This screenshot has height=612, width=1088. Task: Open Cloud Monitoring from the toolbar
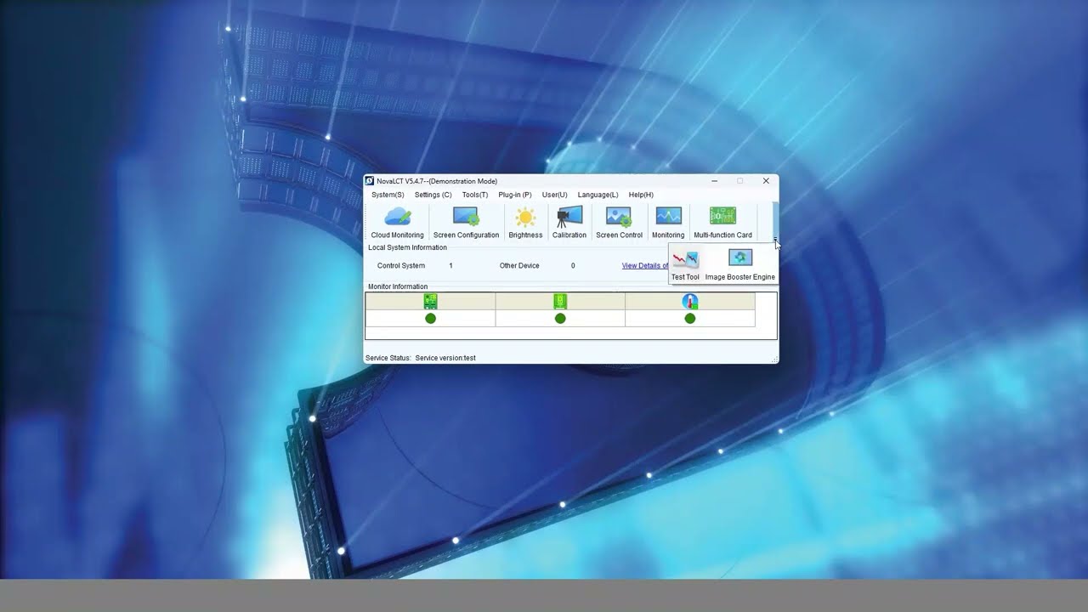(x=397, y=223)
